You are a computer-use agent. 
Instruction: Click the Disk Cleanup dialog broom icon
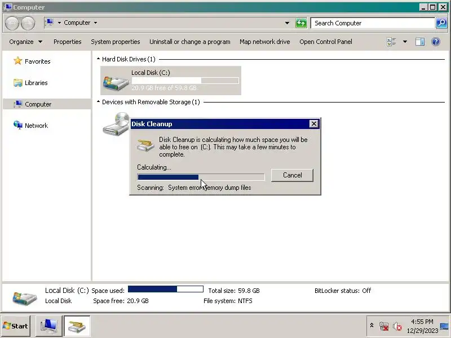145,145
